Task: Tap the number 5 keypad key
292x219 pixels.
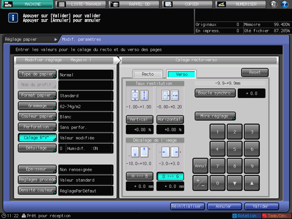Action: 234,149
